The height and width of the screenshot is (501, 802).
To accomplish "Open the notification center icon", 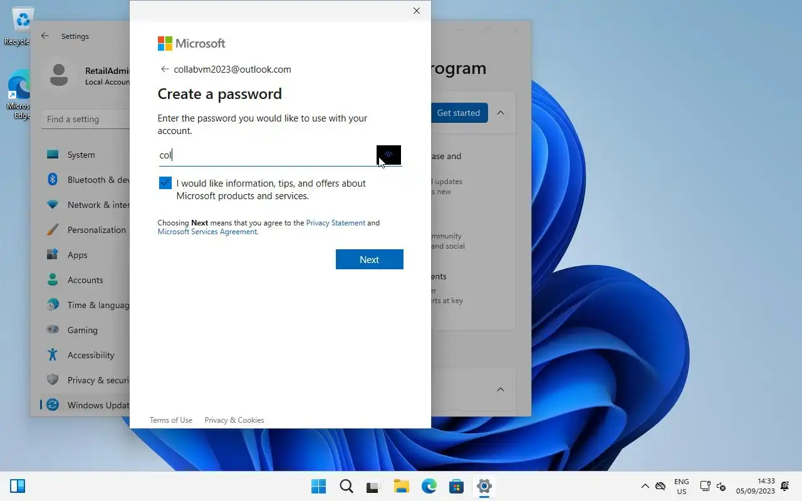I will [x=785, y=486].
